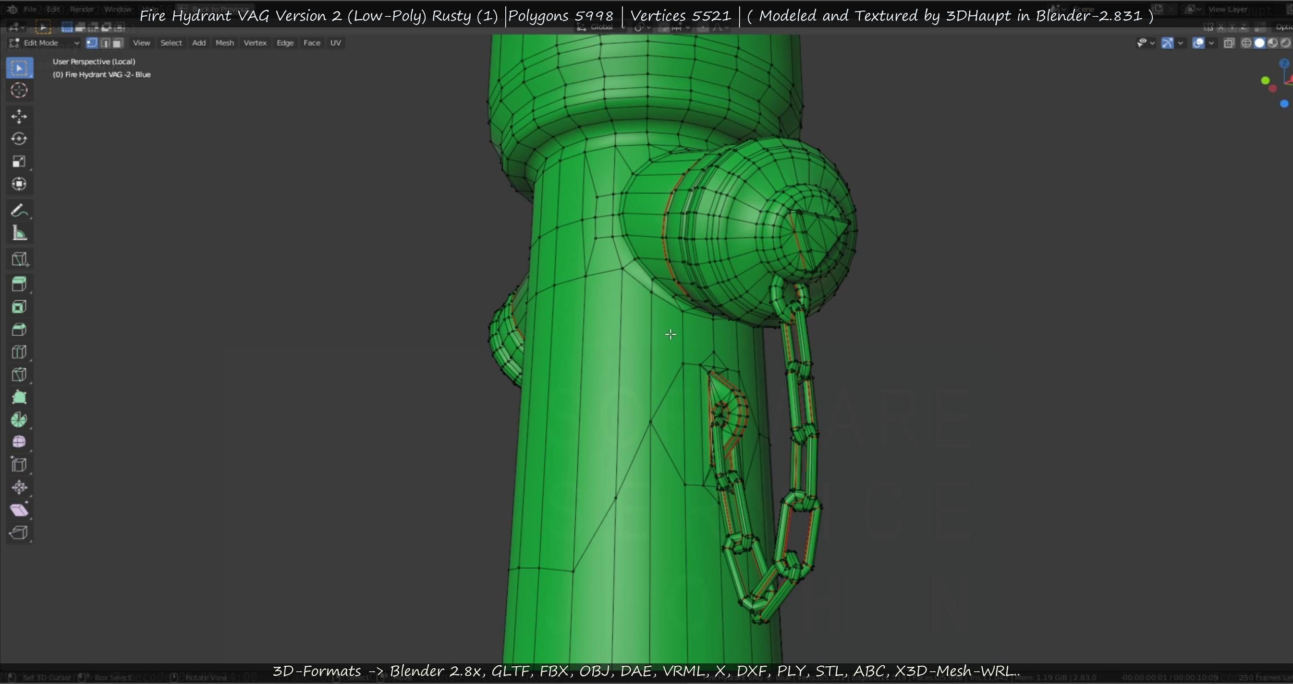Screen dimensions: 1293x684
Task: Open object type visibility dropdown
Action: coord(1146,43)
